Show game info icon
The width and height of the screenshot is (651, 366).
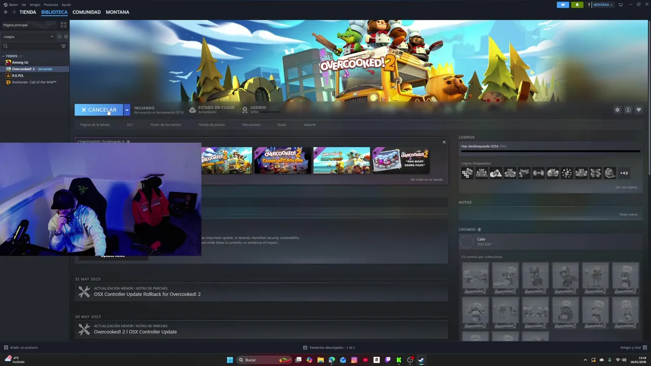[x=628, y=110]
